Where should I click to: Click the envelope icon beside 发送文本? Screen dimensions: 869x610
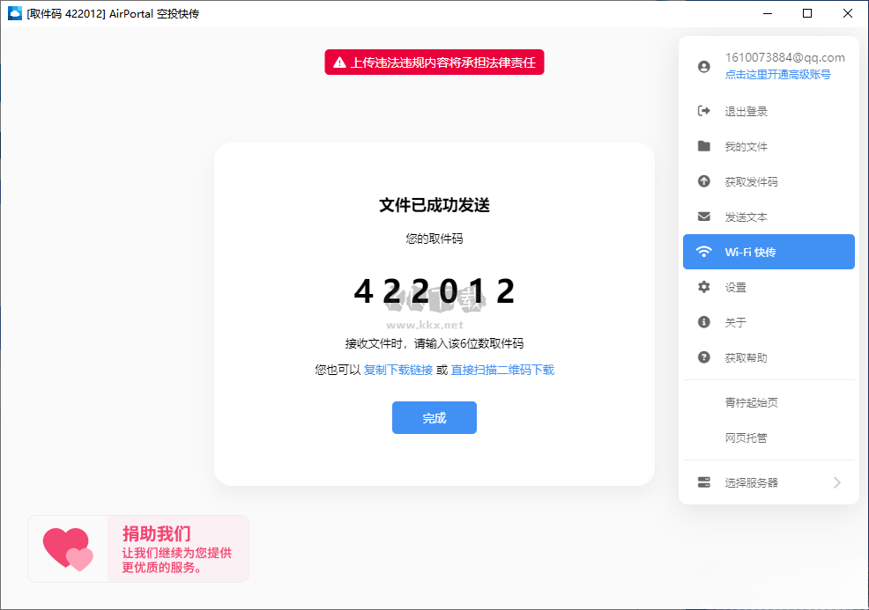tap(703, 217)
